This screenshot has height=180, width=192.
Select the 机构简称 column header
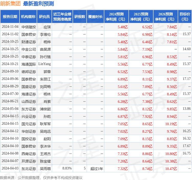pyautogui.click(x=28, y=17)
